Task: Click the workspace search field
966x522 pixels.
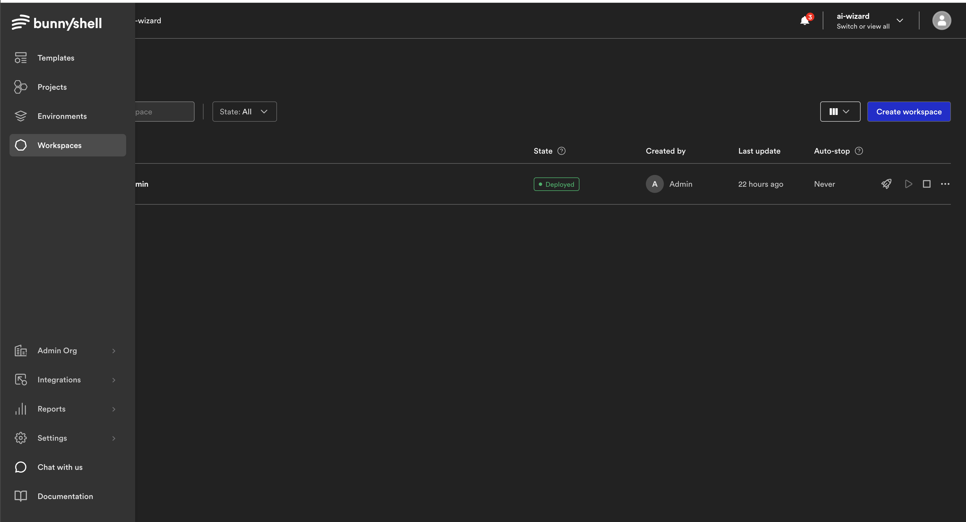Action: 165,111
